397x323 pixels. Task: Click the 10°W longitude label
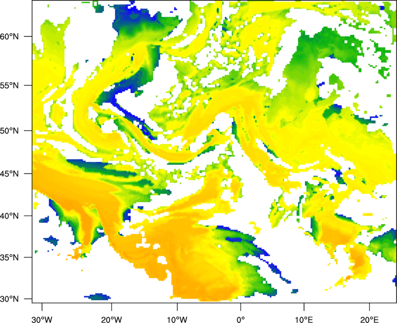[177, 320]
